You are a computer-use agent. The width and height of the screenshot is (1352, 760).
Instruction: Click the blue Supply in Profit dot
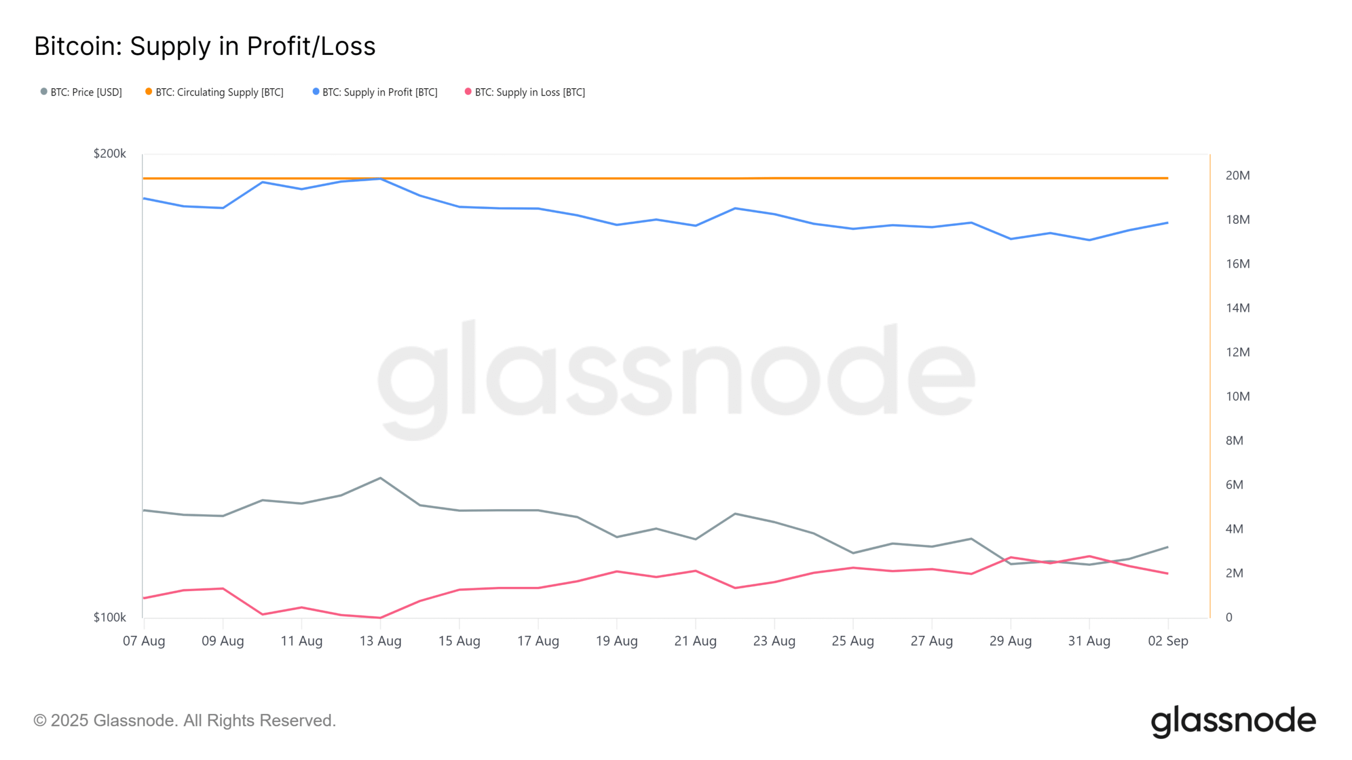[316, 92]
